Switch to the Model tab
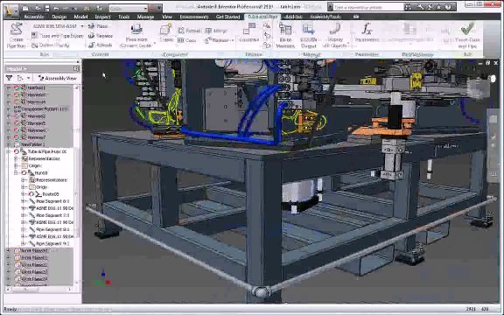The height and width of the screenshot is (315, 504). pos(80,17)
